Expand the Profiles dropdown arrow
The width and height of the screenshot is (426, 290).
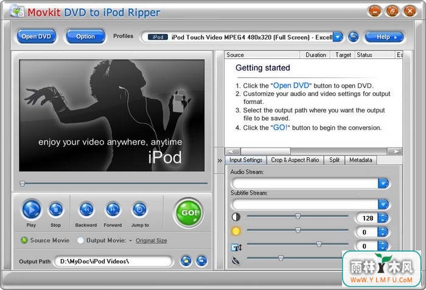pyautogui.click(x=338, y=37)
